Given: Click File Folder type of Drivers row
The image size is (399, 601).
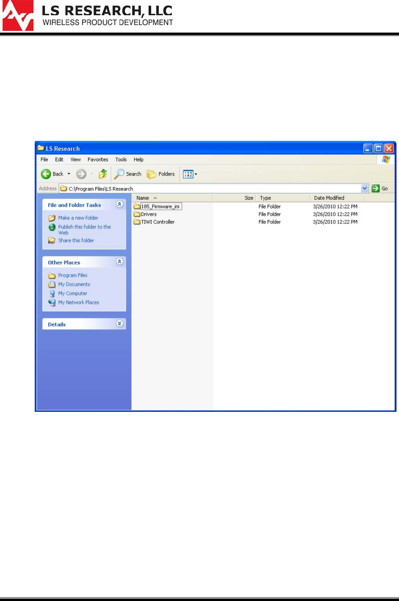Looking at the screenshot, I should 270,214.
